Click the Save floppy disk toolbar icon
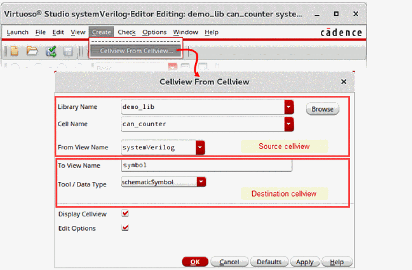This screenshot has width=412, height=270. (x=68, y=52)
